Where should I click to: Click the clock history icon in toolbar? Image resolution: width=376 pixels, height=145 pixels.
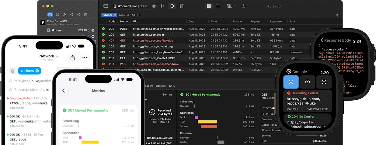point(172,6)
